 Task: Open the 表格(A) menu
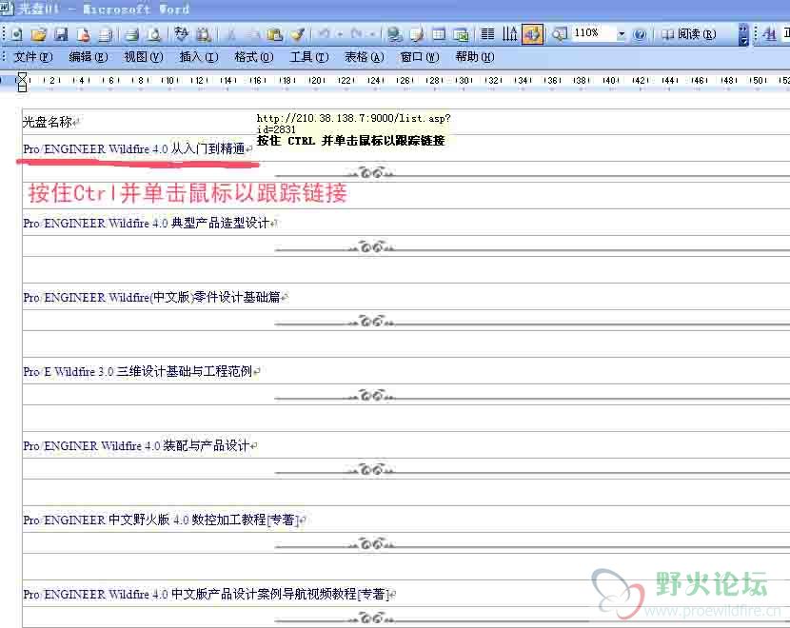click(364, 57)
